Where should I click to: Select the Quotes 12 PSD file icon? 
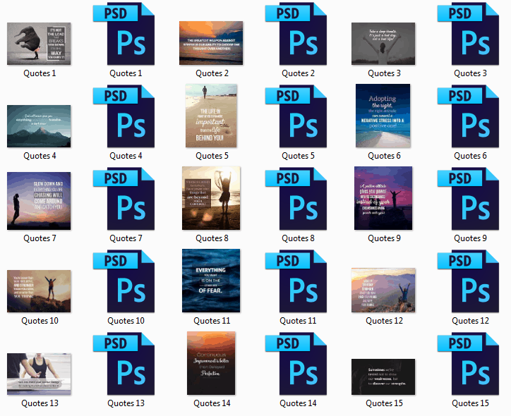[469, 281]
